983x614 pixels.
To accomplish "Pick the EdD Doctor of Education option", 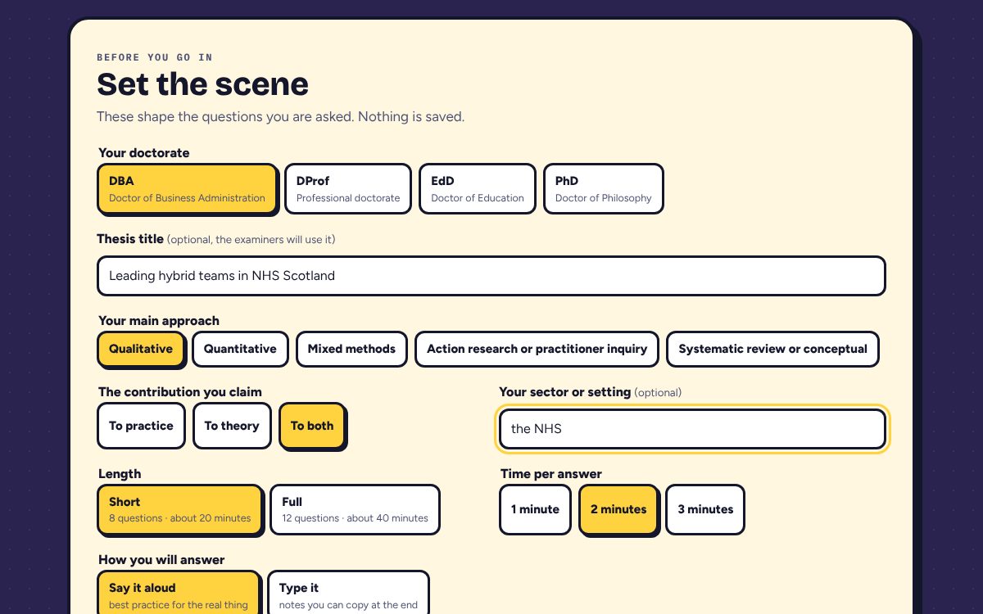I will (478, 188).
